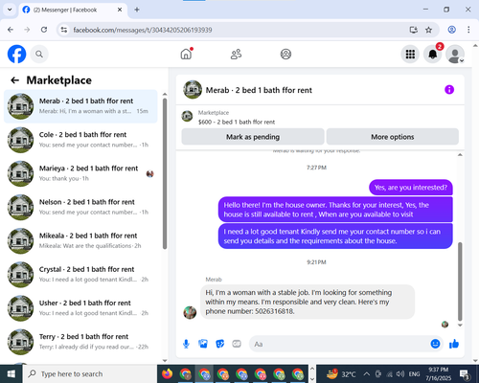Click chat messages scrollbar

[460, 281]
